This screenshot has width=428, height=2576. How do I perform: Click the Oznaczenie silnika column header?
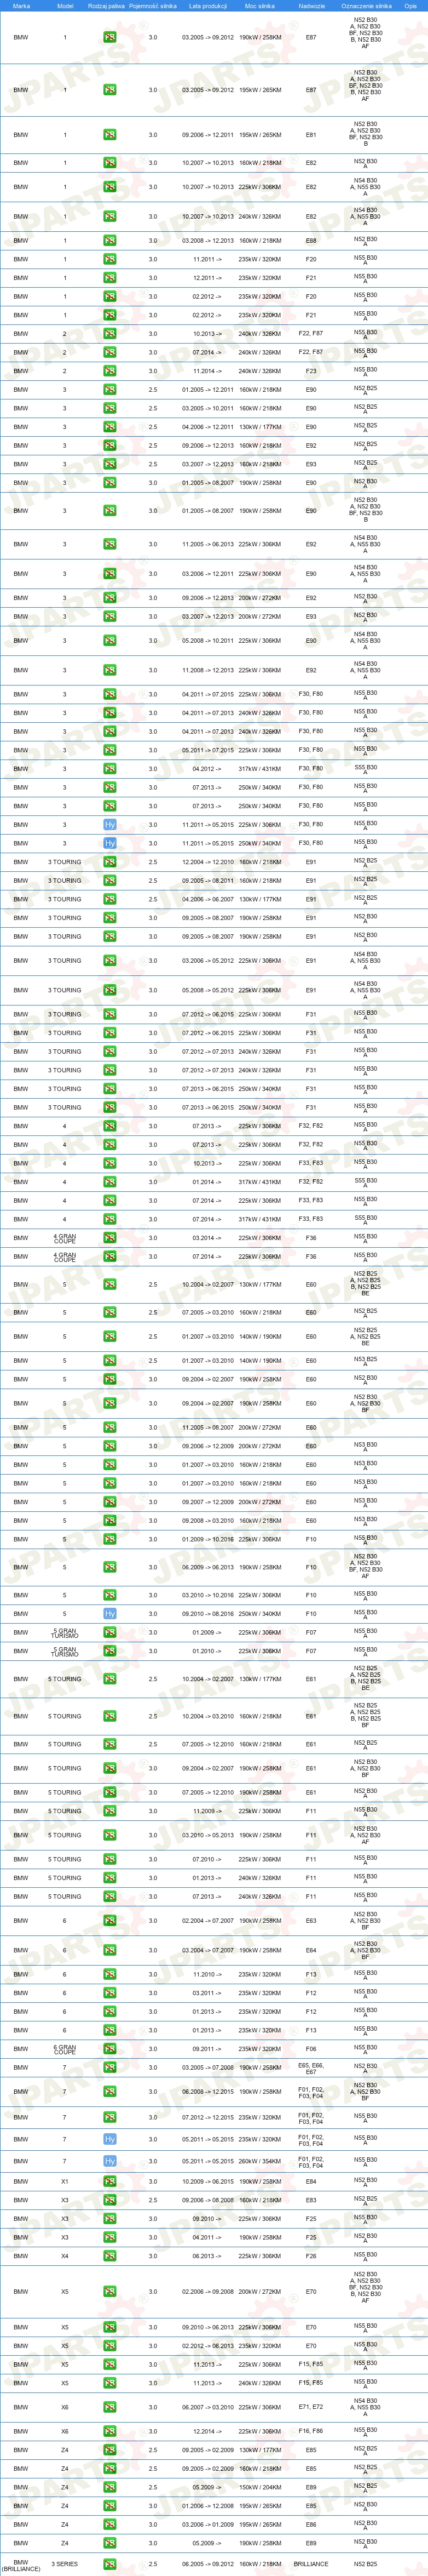(365, 6)
